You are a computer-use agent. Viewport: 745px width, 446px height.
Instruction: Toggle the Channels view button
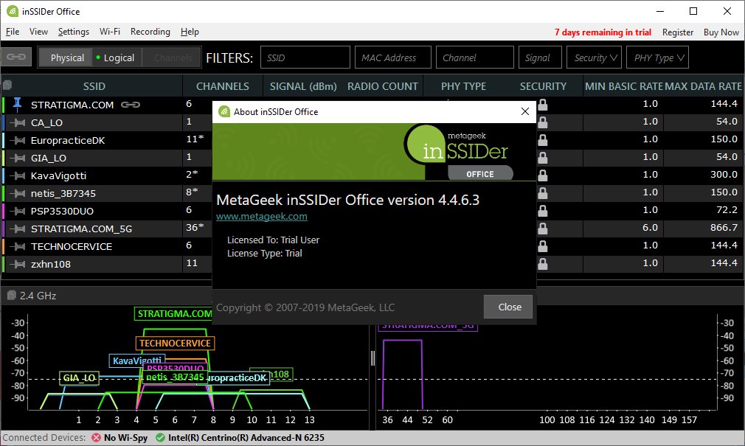pyautogui.click(x=172, y=58)
